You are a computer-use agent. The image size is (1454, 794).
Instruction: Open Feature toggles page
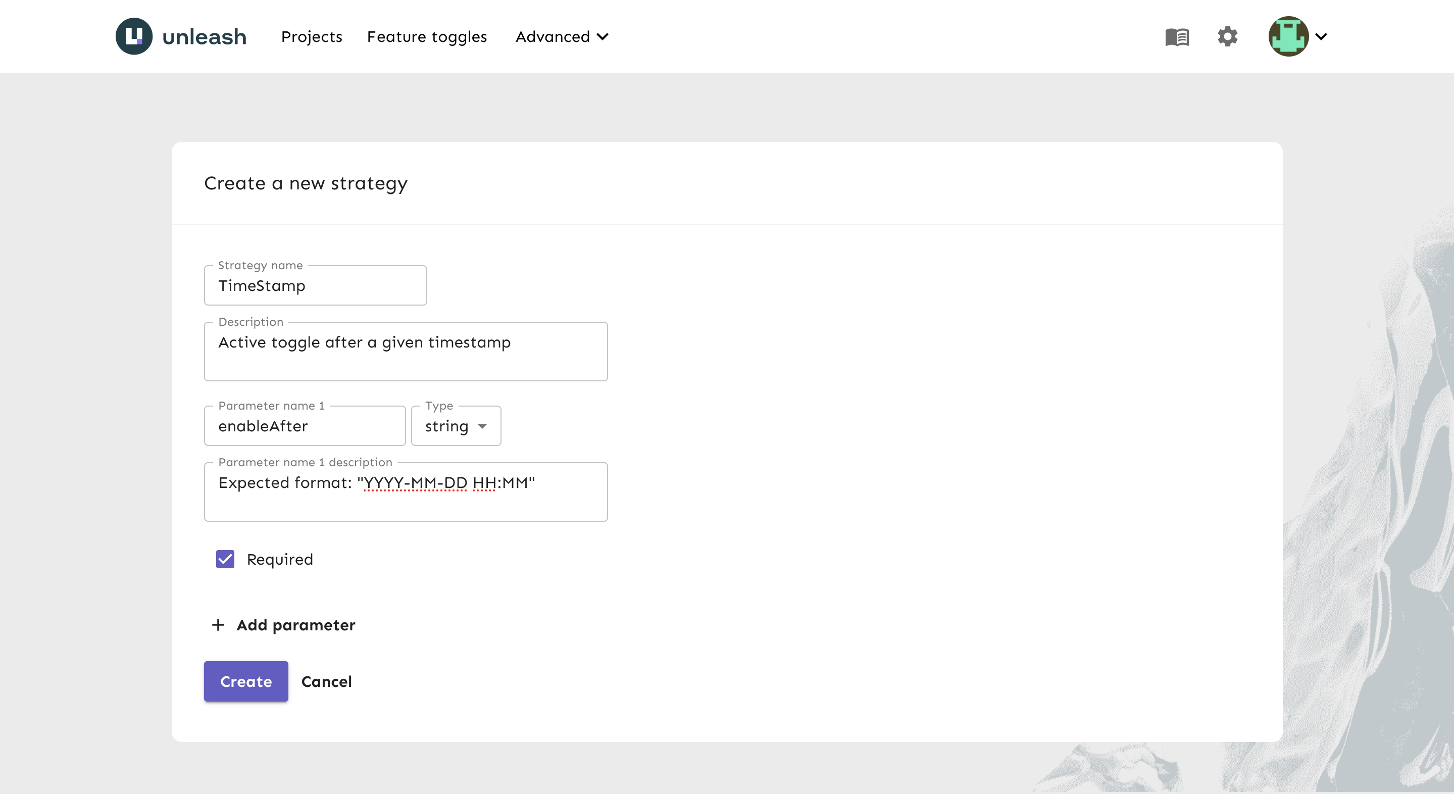pyautogui.click(x=427, y=37)
